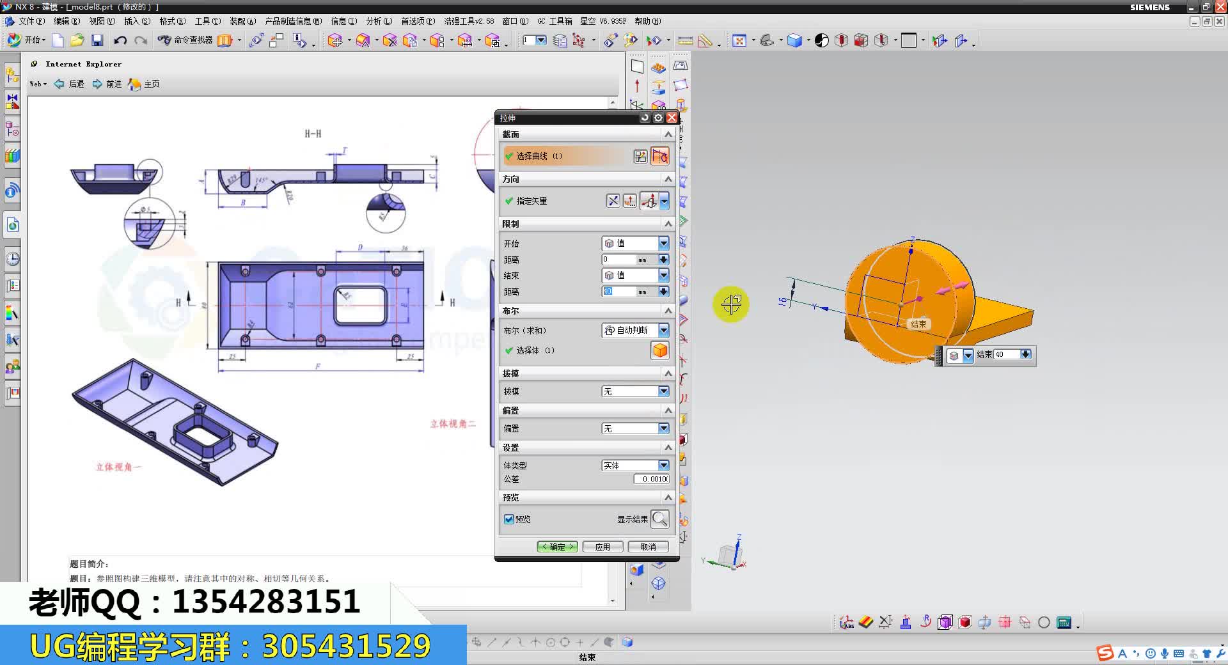The width and height of the screenshot is (1228, 665).
Task: Open the 分析 menu
Action: 377,21
